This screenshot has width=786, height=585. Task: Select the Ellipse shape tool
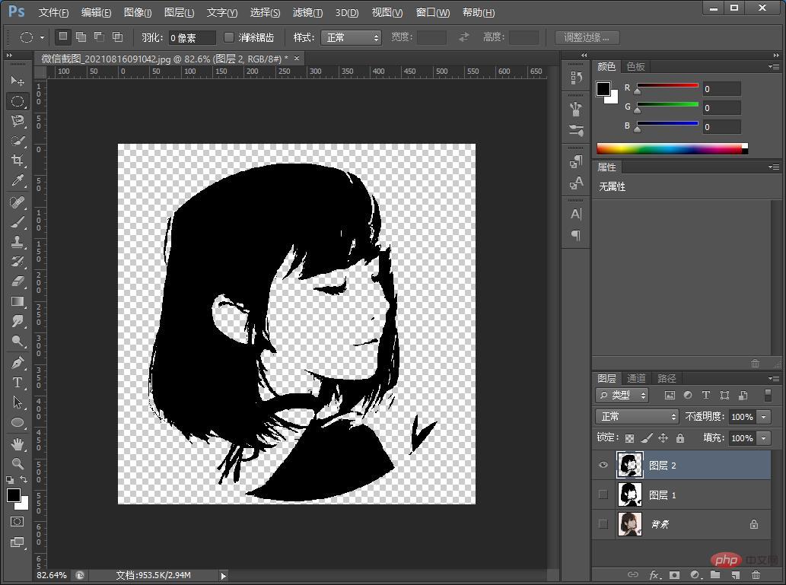click(x=18, y=422)
